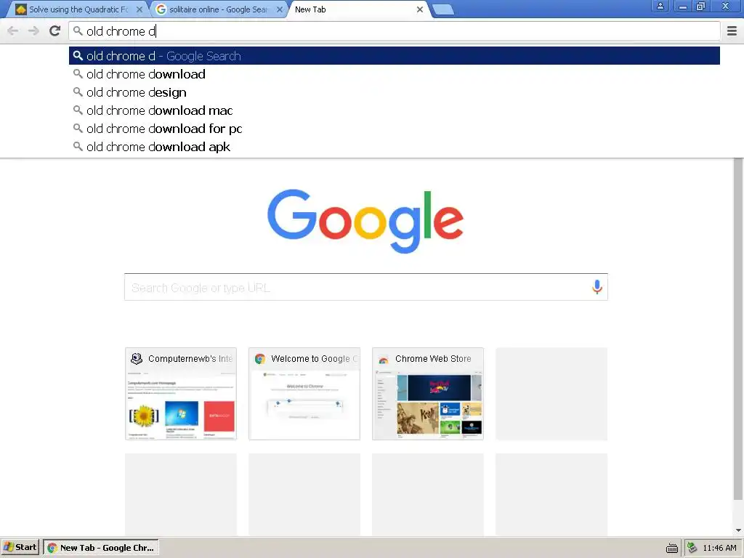Viewport: 744px width, 558px height.
Task: Switch to 'solitaire online - Google Search' tab
Action: click(x=218, y=9)
